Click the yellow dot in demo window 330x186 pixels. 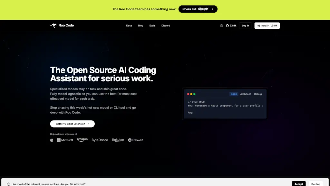click(x=191, y=94)
